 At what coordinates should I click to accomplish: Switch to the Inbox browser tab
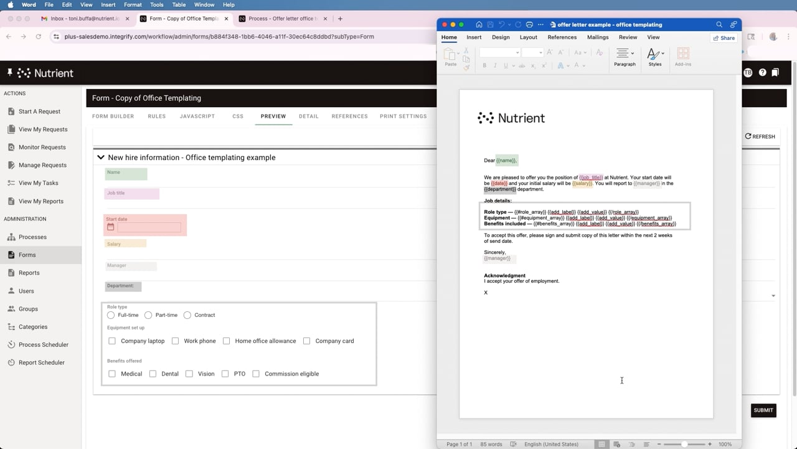pos(84,19)
